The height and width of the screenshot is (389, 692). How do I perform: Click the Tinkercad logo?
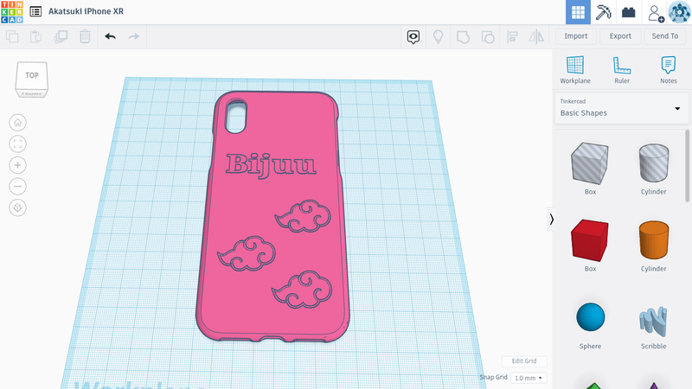[x=12, y=12]
